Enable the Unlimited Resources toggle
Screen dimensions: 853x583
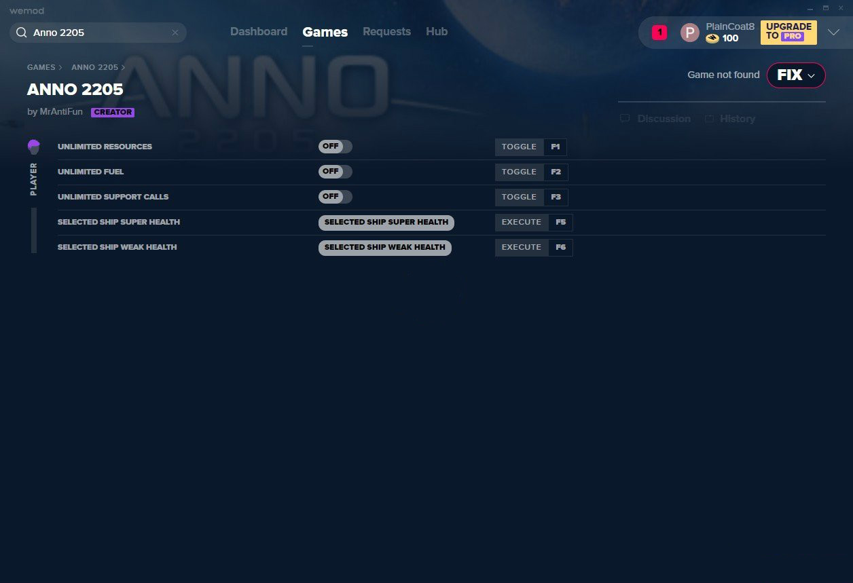(x=335, y=147)
